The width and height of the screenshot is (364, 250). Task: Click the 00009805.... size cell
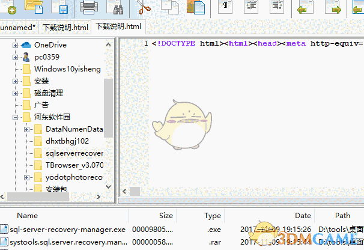point(153,230)
